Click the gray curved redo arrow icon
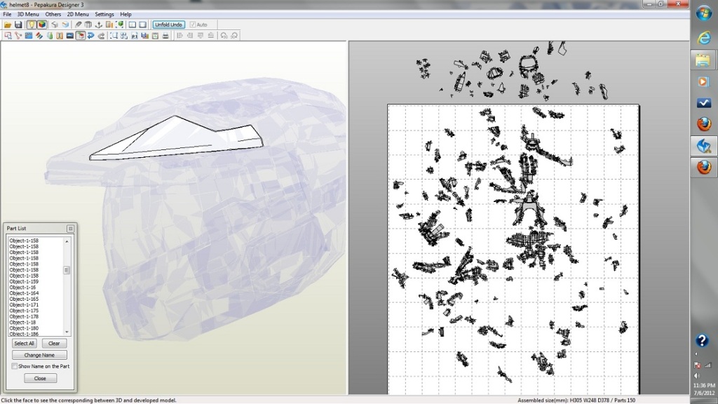This screenshot has height=404, width=718. (x=101, y=36)
